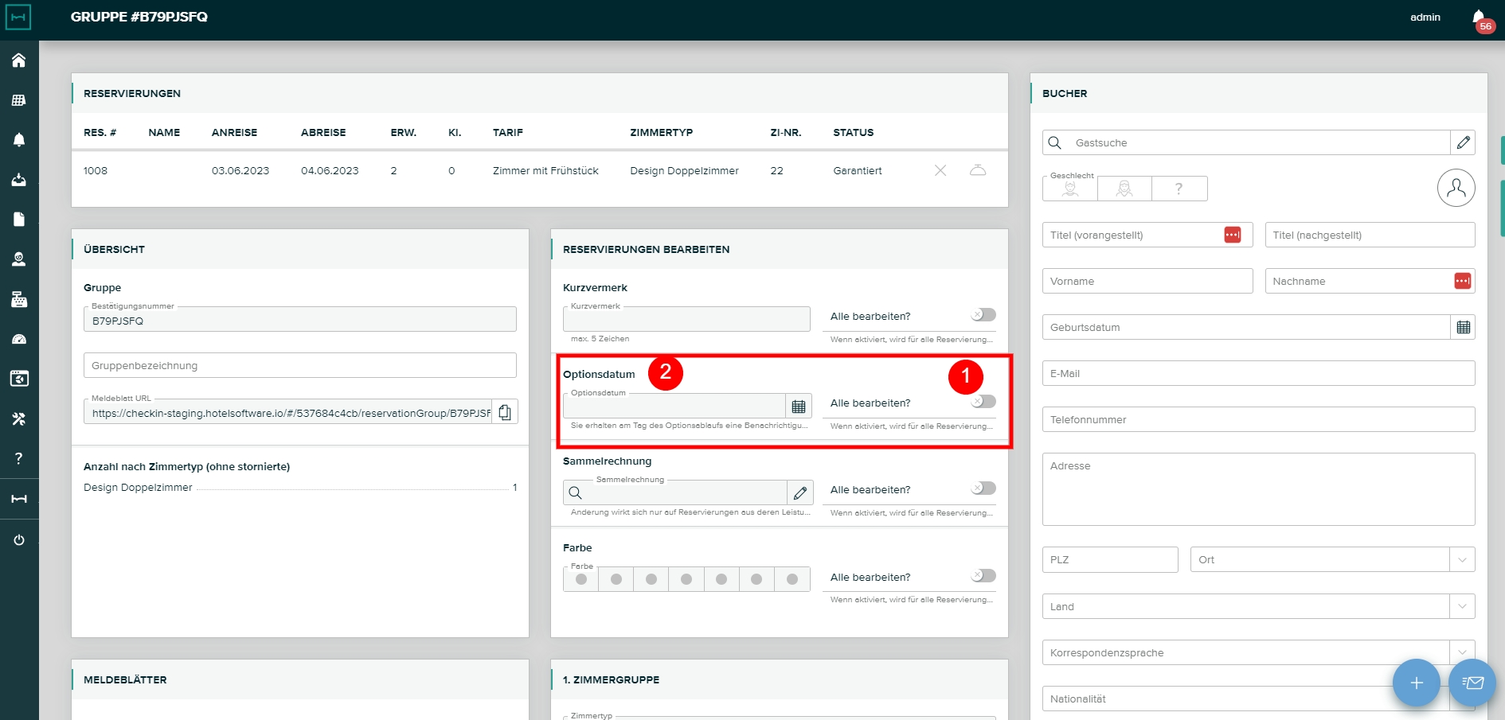1505x720 pixels.
Task: Click the blue plus floating button
Action: tap(1416, 683)
